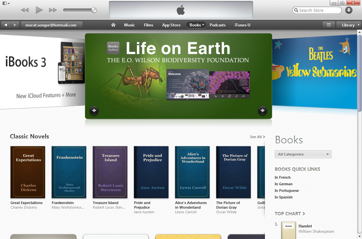Open the iTunes U tab
362x239 pixels.
243,25
